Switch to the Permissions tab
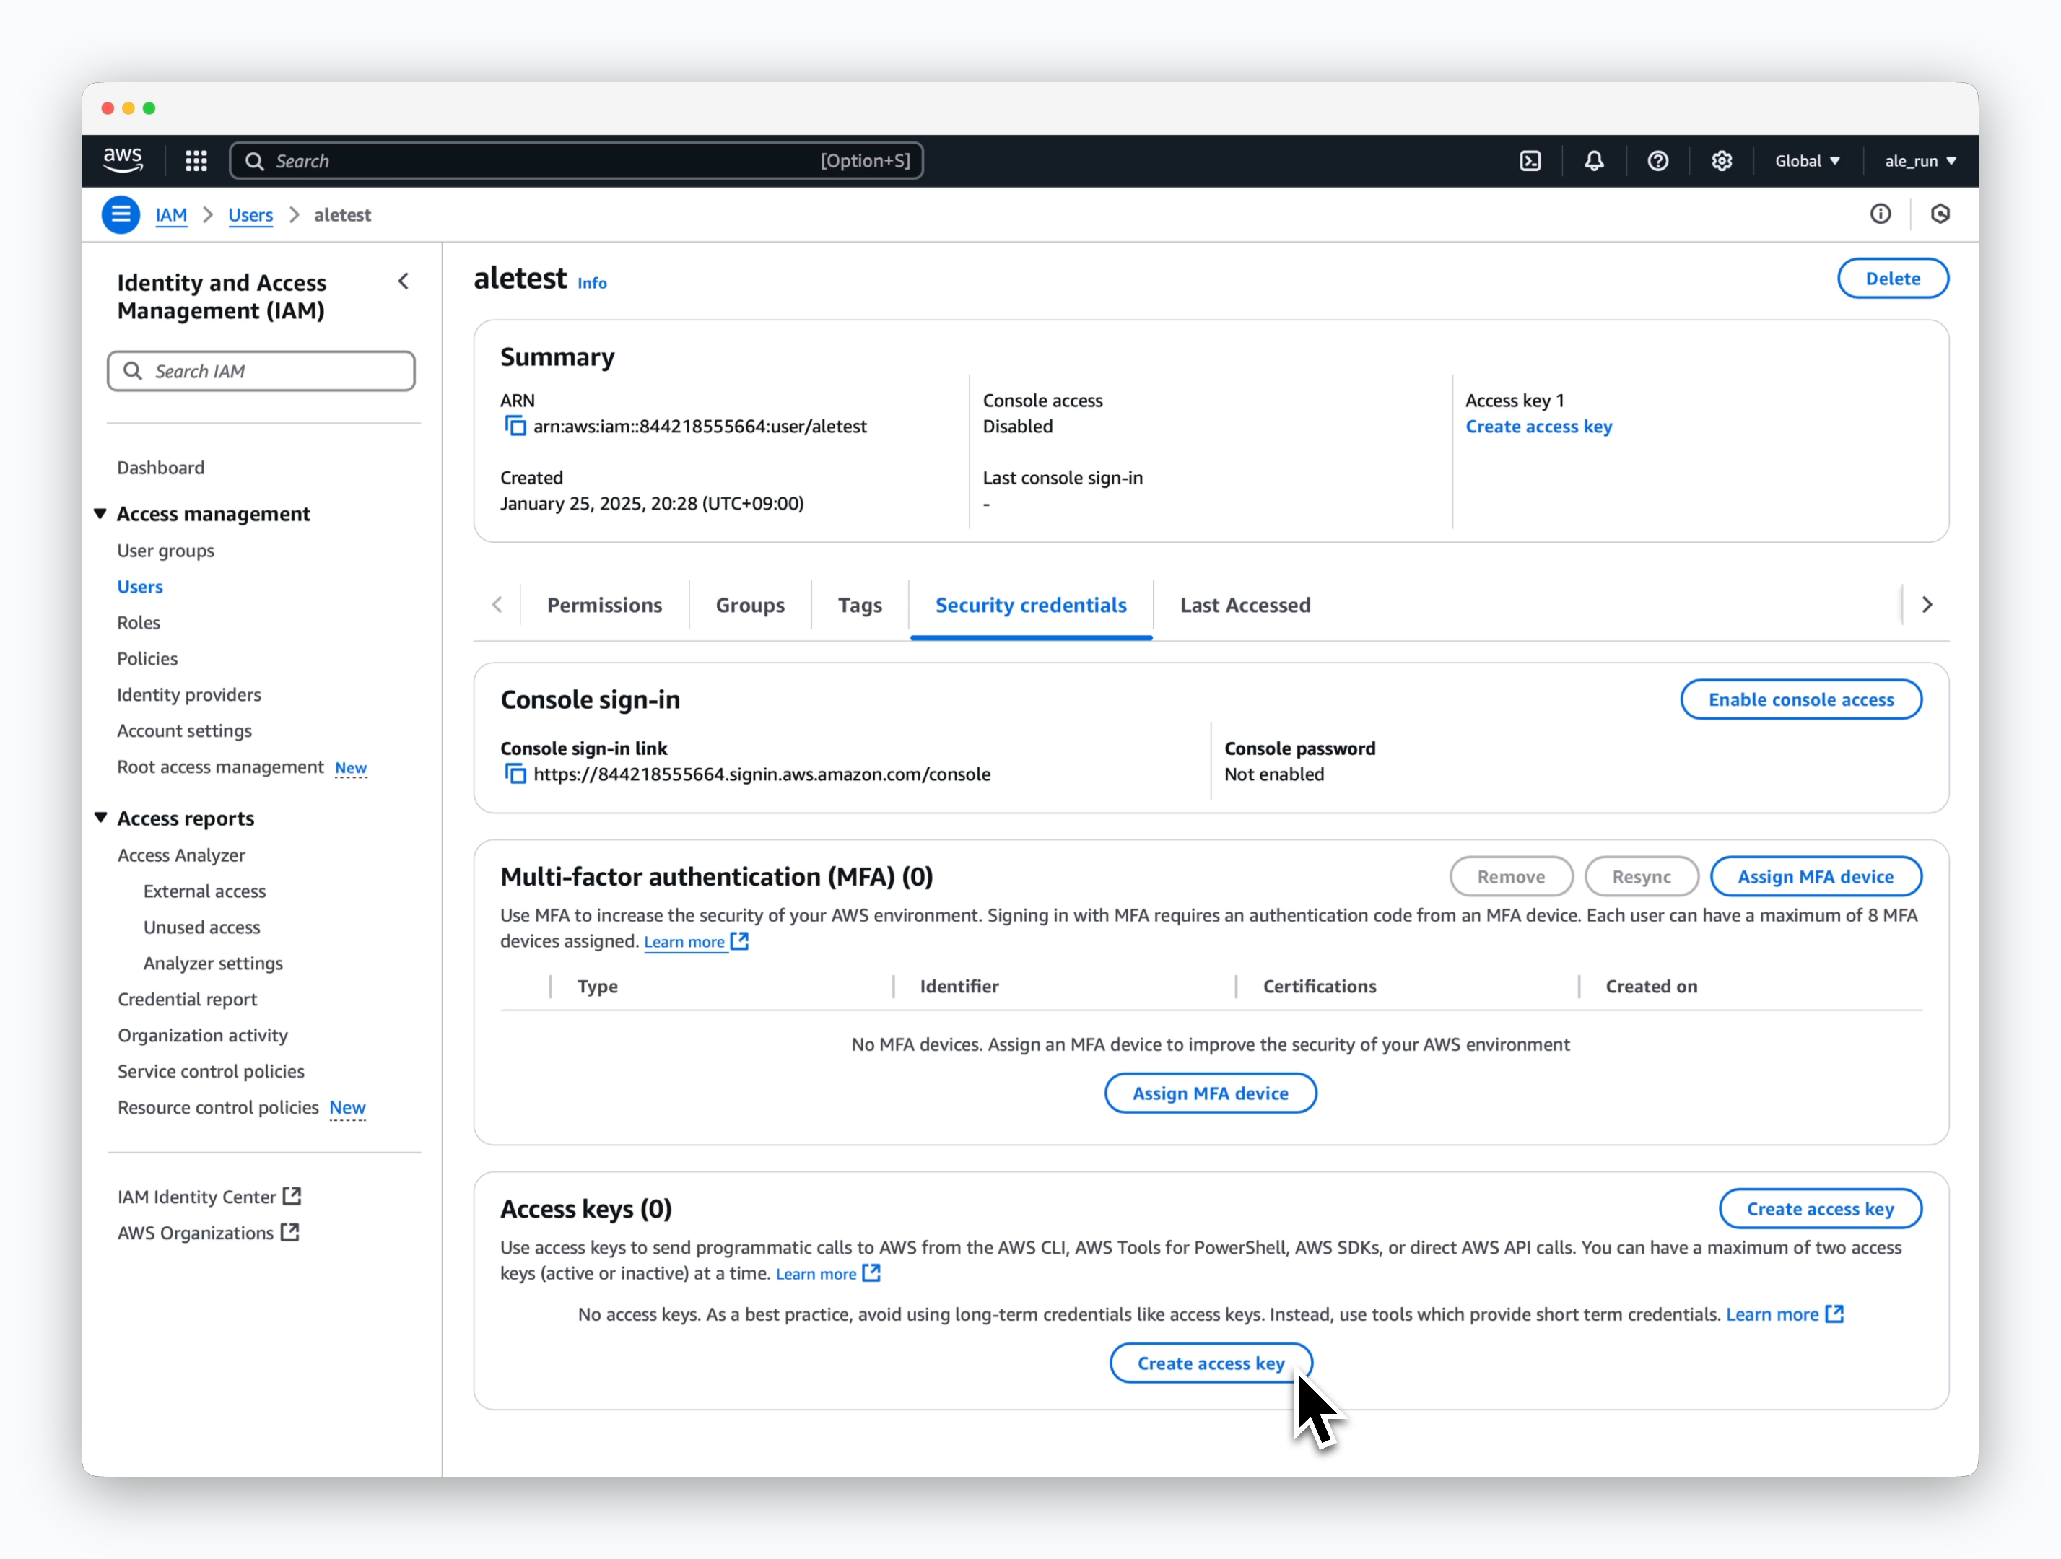This screenshot has height=1559, width=2061. [x=605, y=606]
